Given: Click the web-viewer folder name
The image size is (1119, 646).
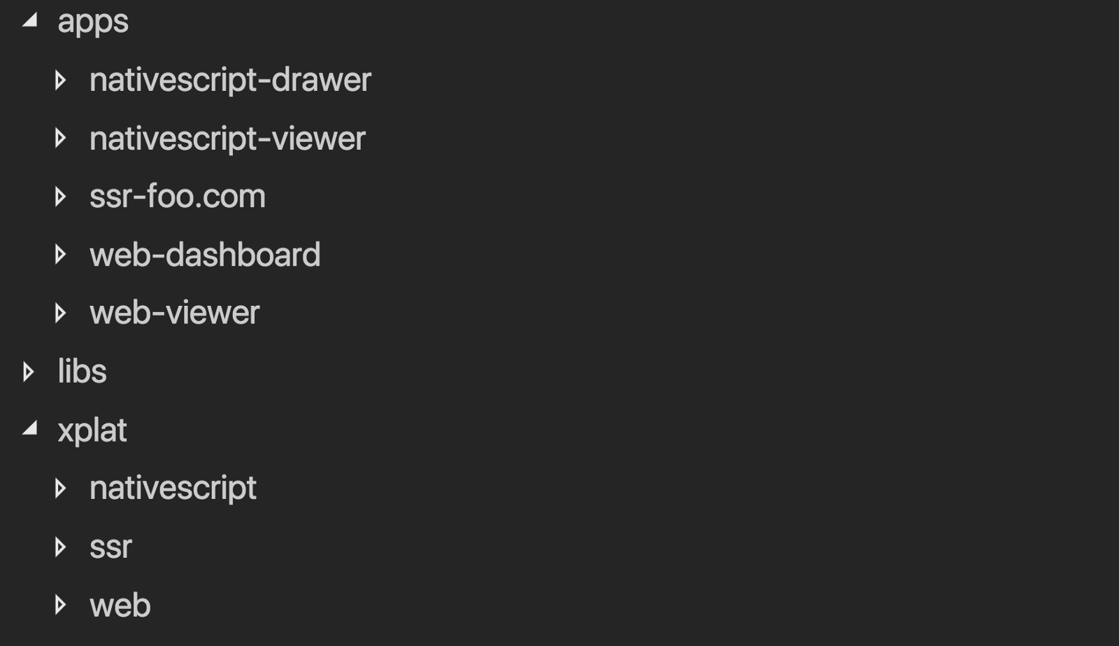Looking at the screenshot, I should point(175,313).
